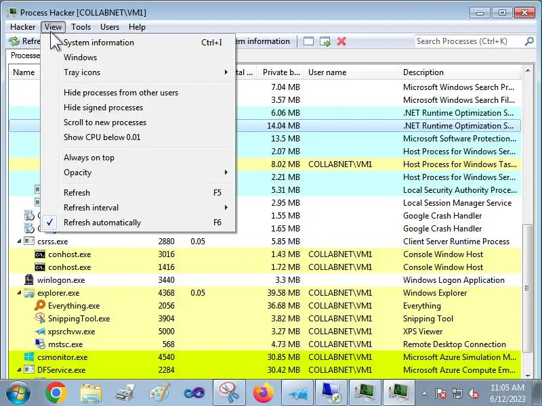Image resolution: width=542 pixels, height=406 pixels.
Task: Click the scrollbar up arrow
Action: [527, 70]
